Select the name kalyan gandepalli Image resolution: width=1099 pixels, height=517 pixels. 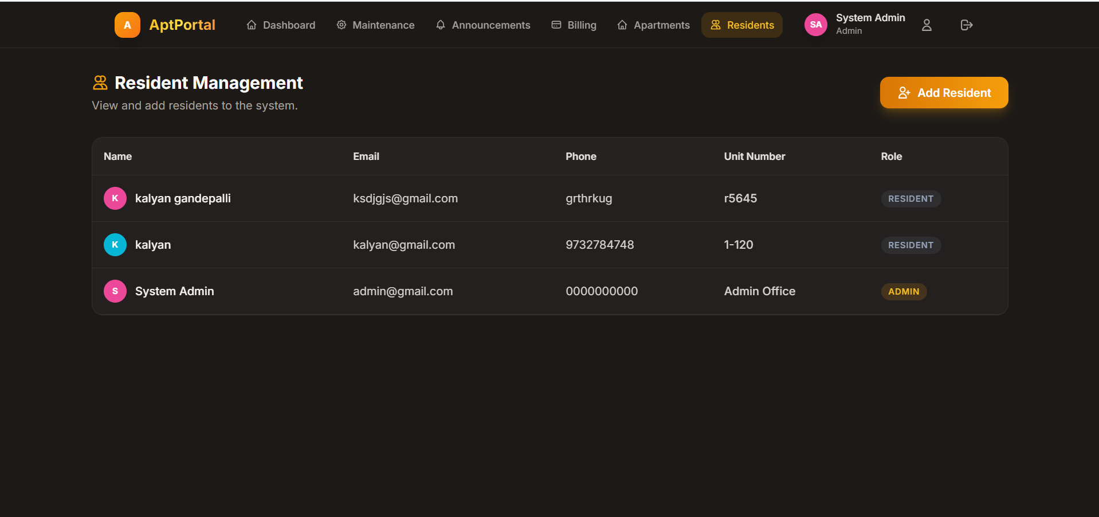[x=183, y=198]
